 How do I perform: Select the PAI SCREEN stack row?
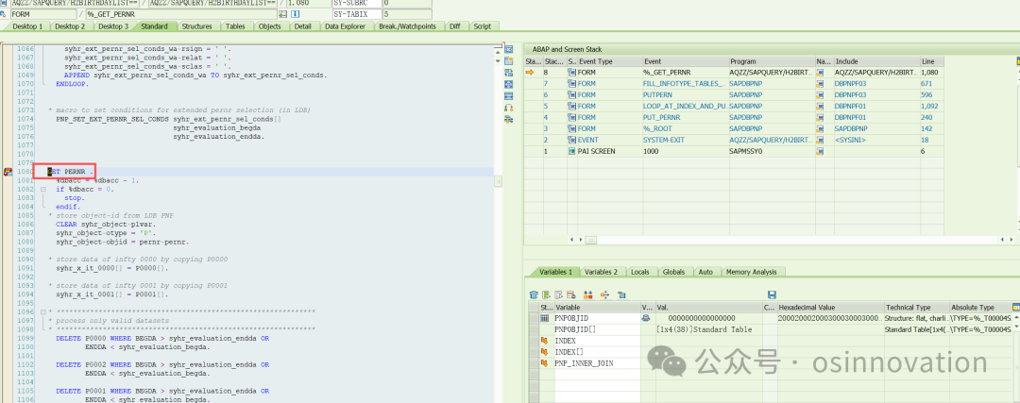tap(734, 151)
